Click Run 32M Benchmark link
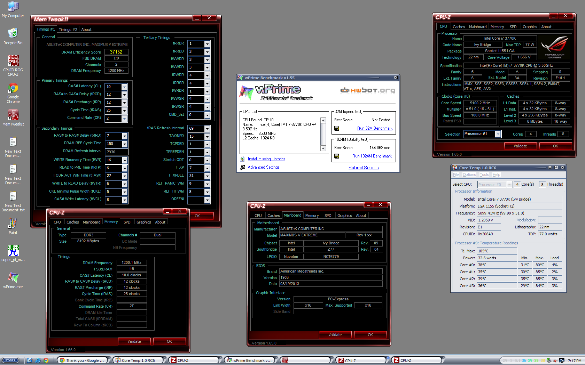This screenshot has height=365, width=585. [375, 128]
